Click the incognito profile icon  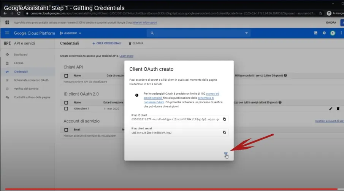point(329,13)
